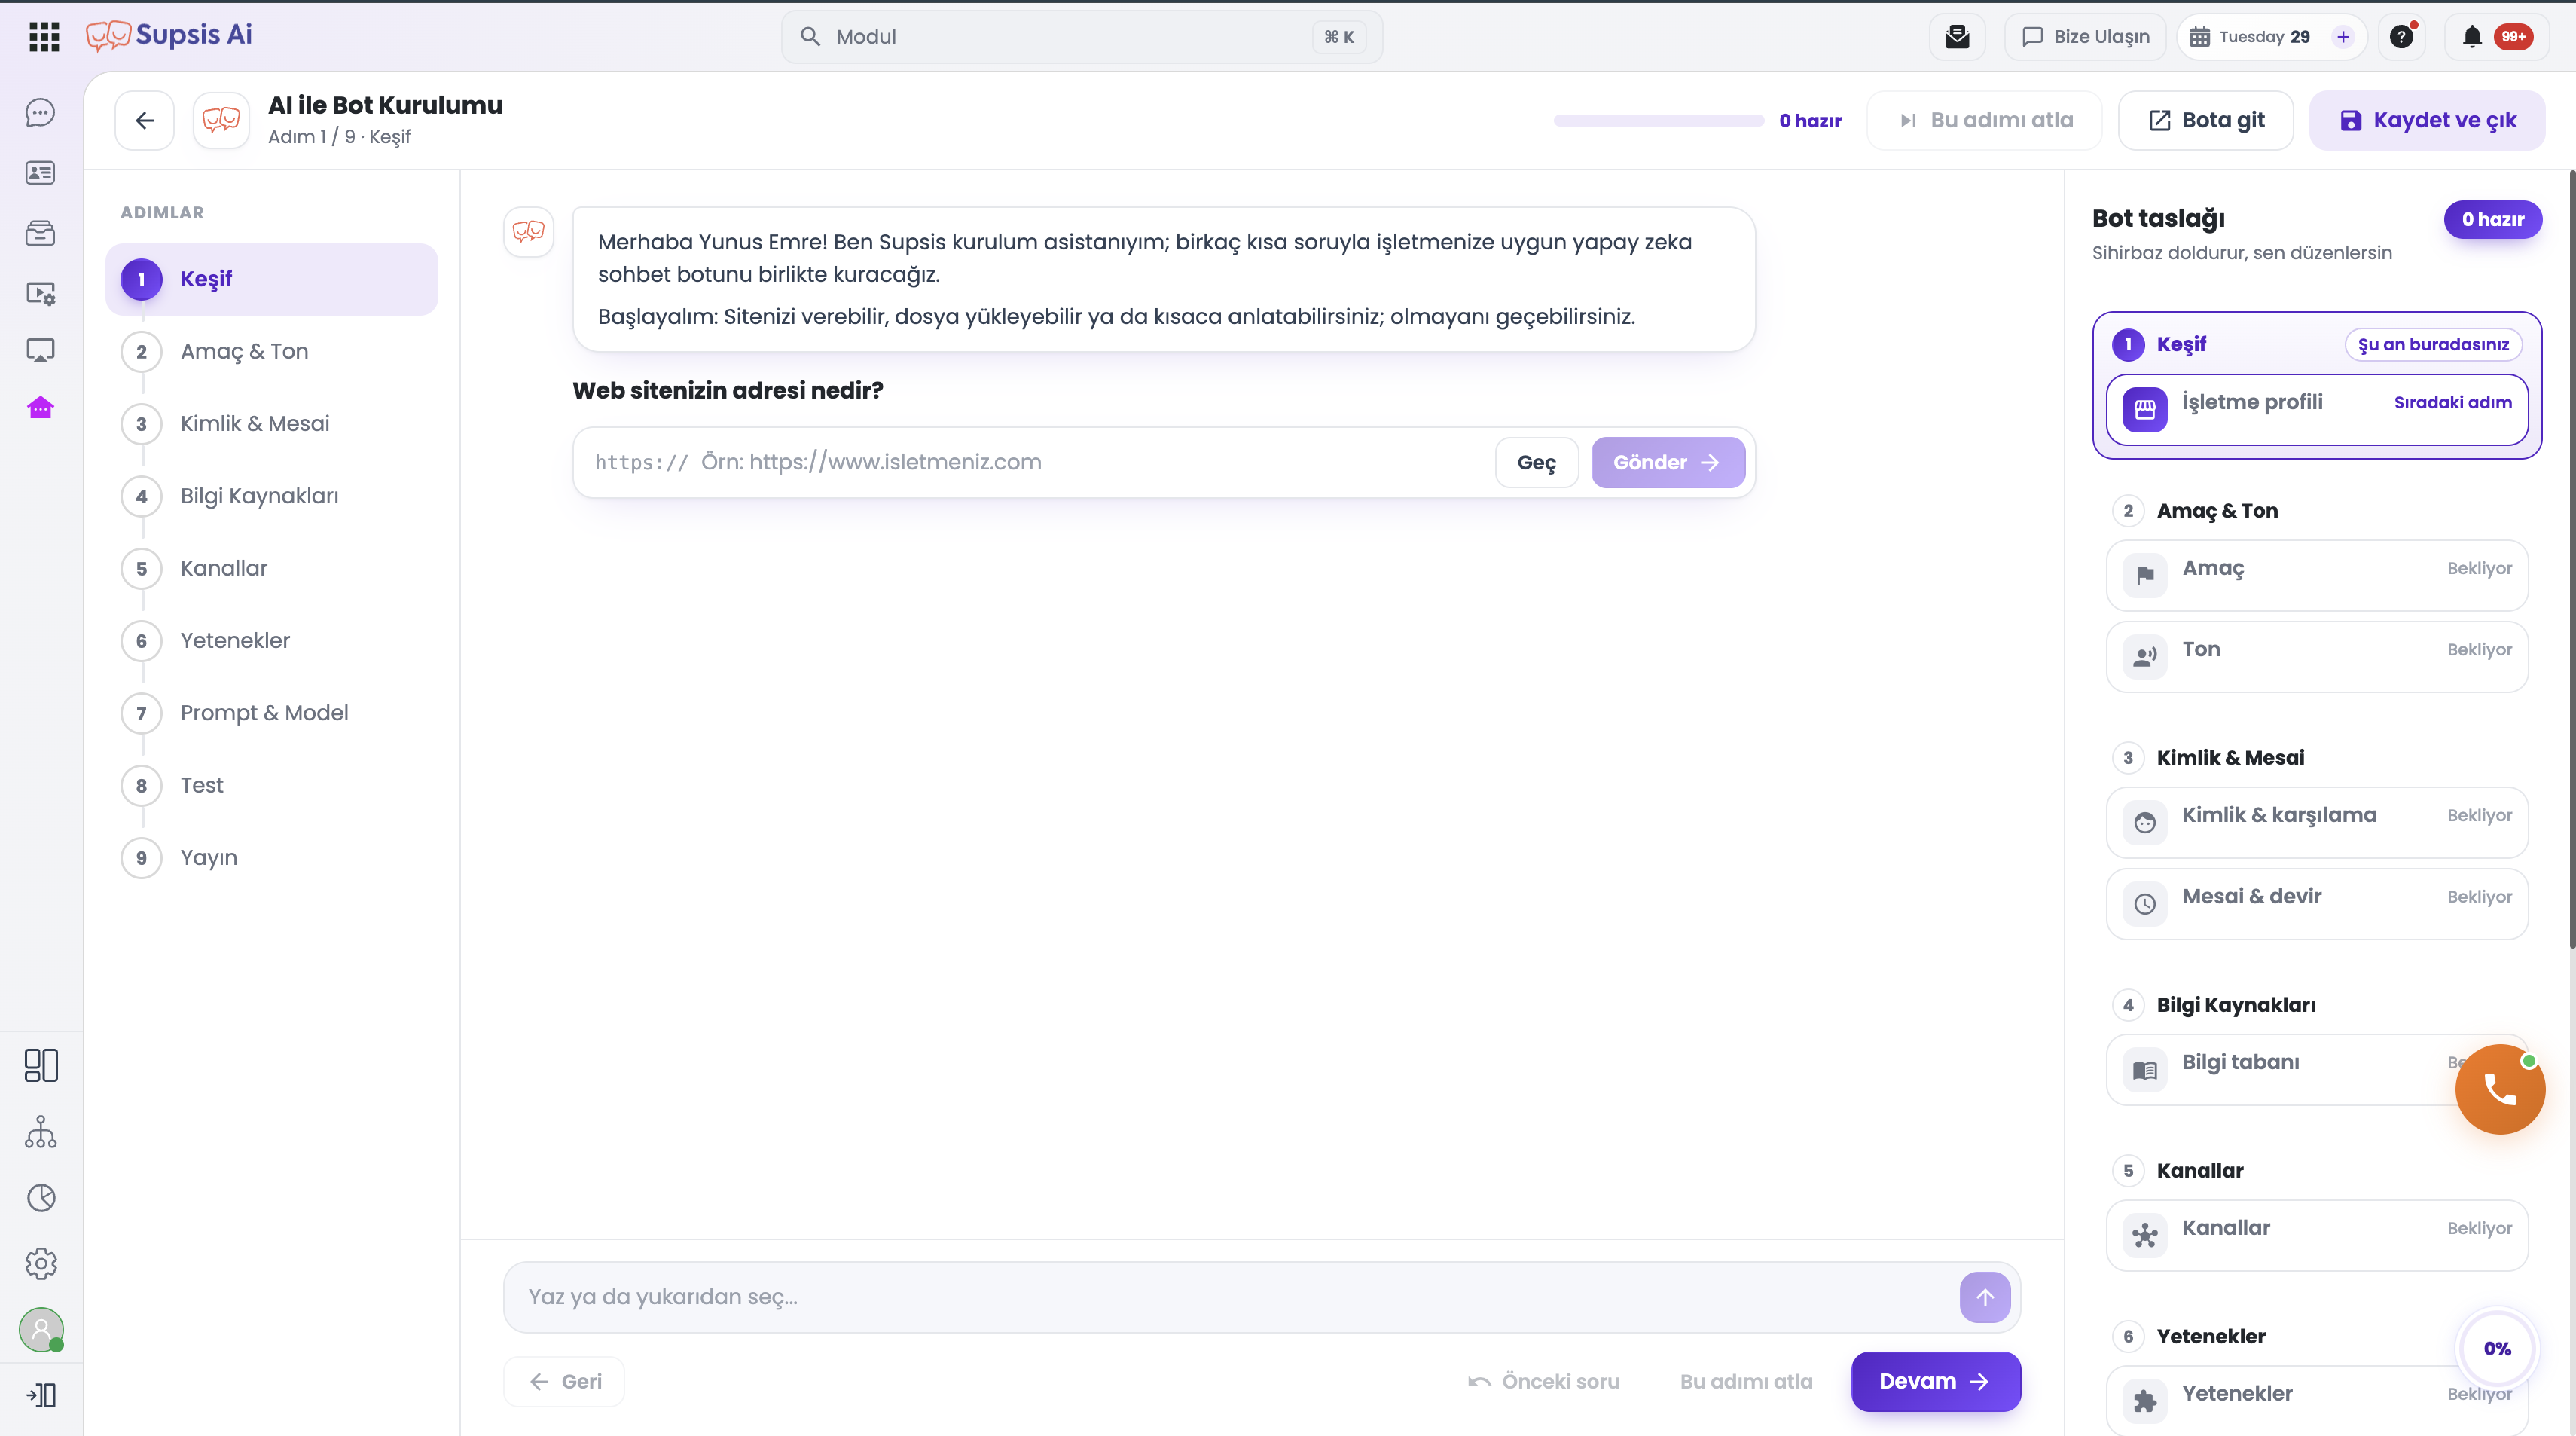Click the setup progress bar

(x=1658, y=121)
